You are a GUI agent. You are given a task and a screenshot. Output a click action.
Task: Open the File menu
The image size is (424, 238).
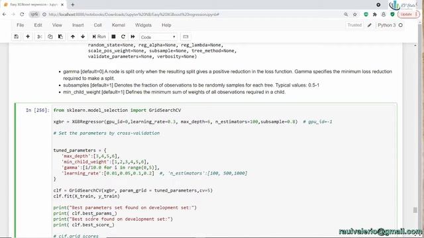(21, 25)
